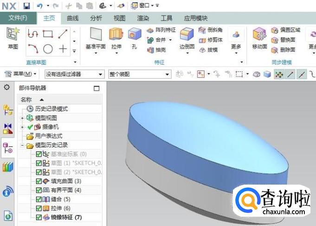Switch to the 曲线 tab
Screen dimensions: 316x226
coord(72,18)
